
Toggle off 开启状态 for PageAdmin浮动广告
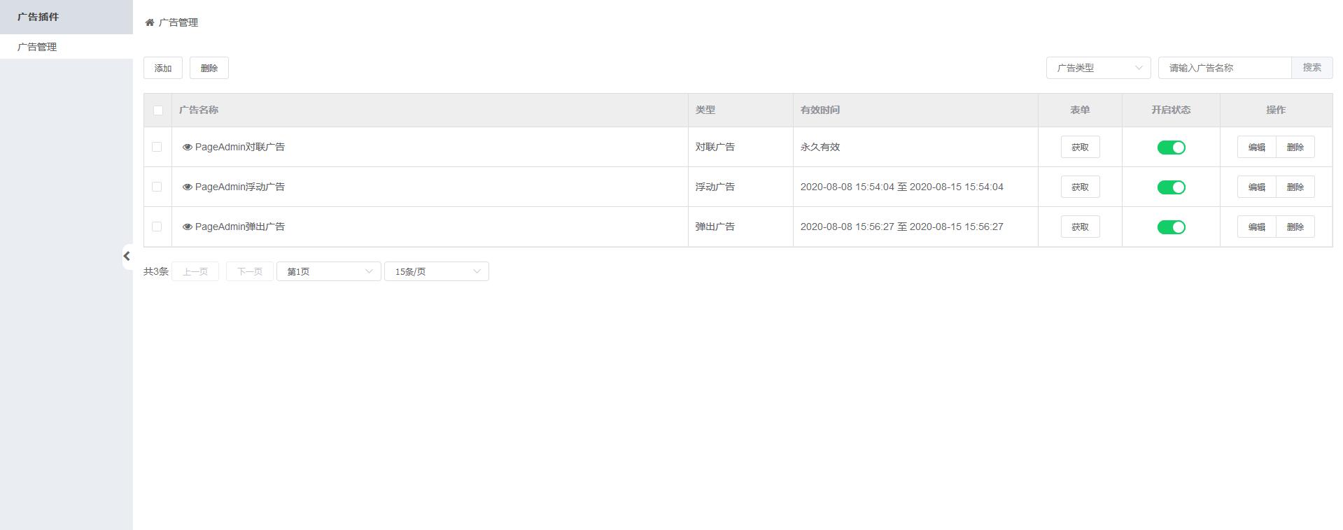pos(1171,187)
